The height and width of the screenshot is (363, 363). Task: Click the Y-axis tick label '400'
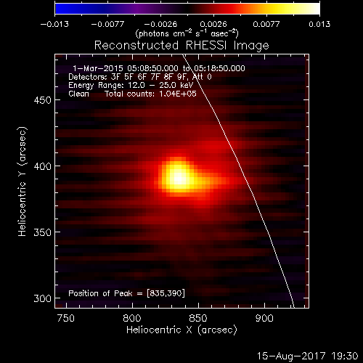43,166
